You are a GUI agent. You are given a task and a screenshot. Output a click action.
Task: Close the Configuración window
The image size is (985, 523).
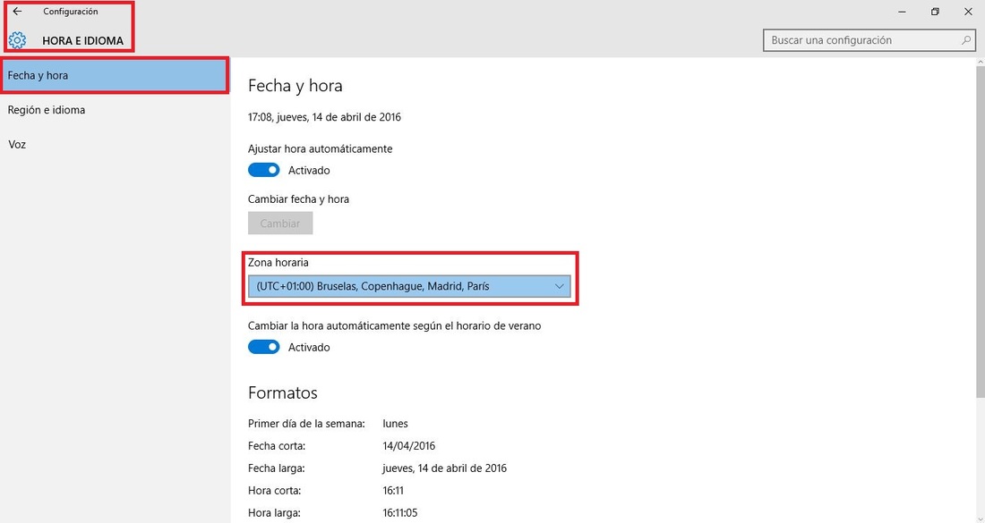tap(968, 12)
